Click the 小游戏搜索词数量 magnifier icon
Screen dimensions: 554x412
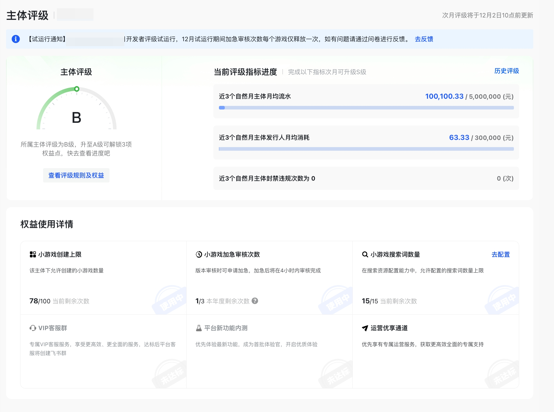[365, 254]
